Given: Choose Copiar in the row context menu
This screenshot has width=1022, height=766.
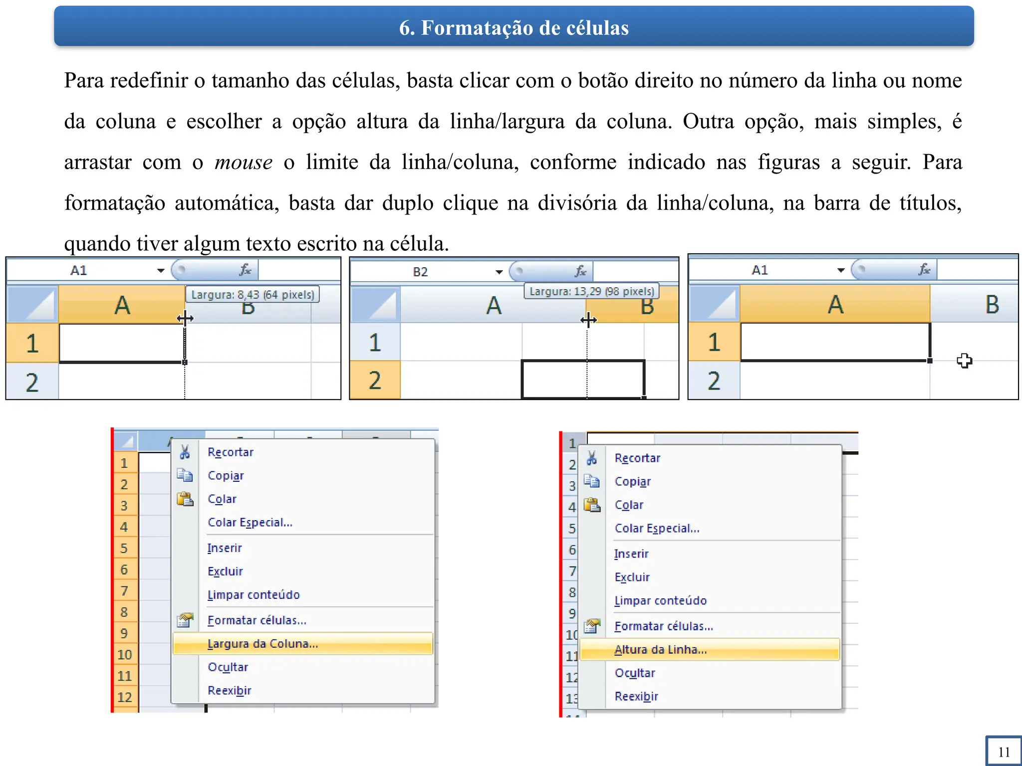Looking at the screenshot, I should coord(633,482).
